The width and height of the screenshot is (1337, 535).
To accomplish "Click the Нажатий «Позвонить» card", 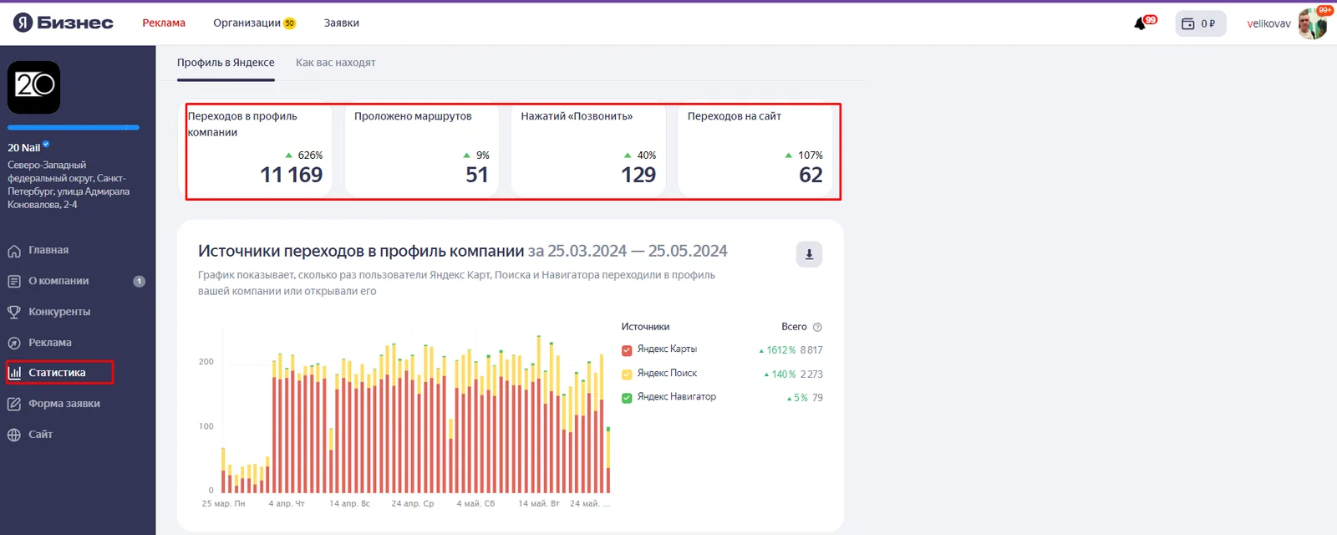I will (x=588, y=151).
